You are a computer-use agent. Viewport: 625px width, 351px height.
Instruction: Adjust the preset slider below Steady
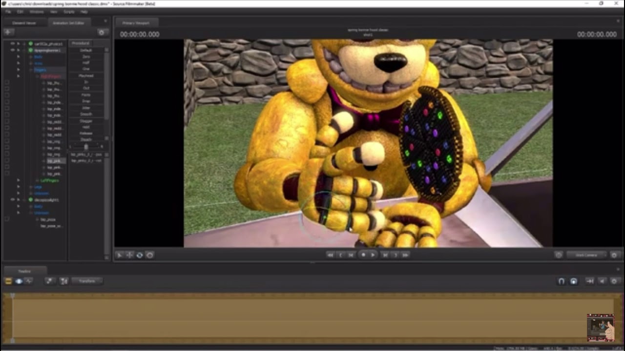[86, 147]
